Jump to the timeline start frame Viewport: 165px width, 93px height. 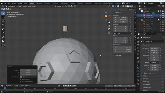(64, 86)
